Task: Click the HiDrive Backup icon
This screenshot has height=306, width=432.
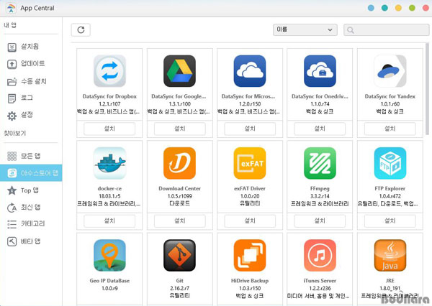Action: (x=250, y=256)
